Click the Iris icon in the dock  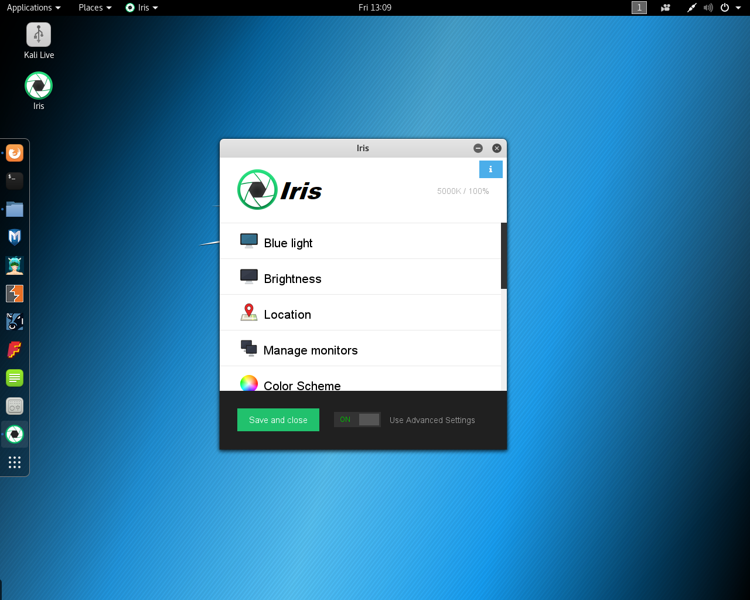[15, 434]
